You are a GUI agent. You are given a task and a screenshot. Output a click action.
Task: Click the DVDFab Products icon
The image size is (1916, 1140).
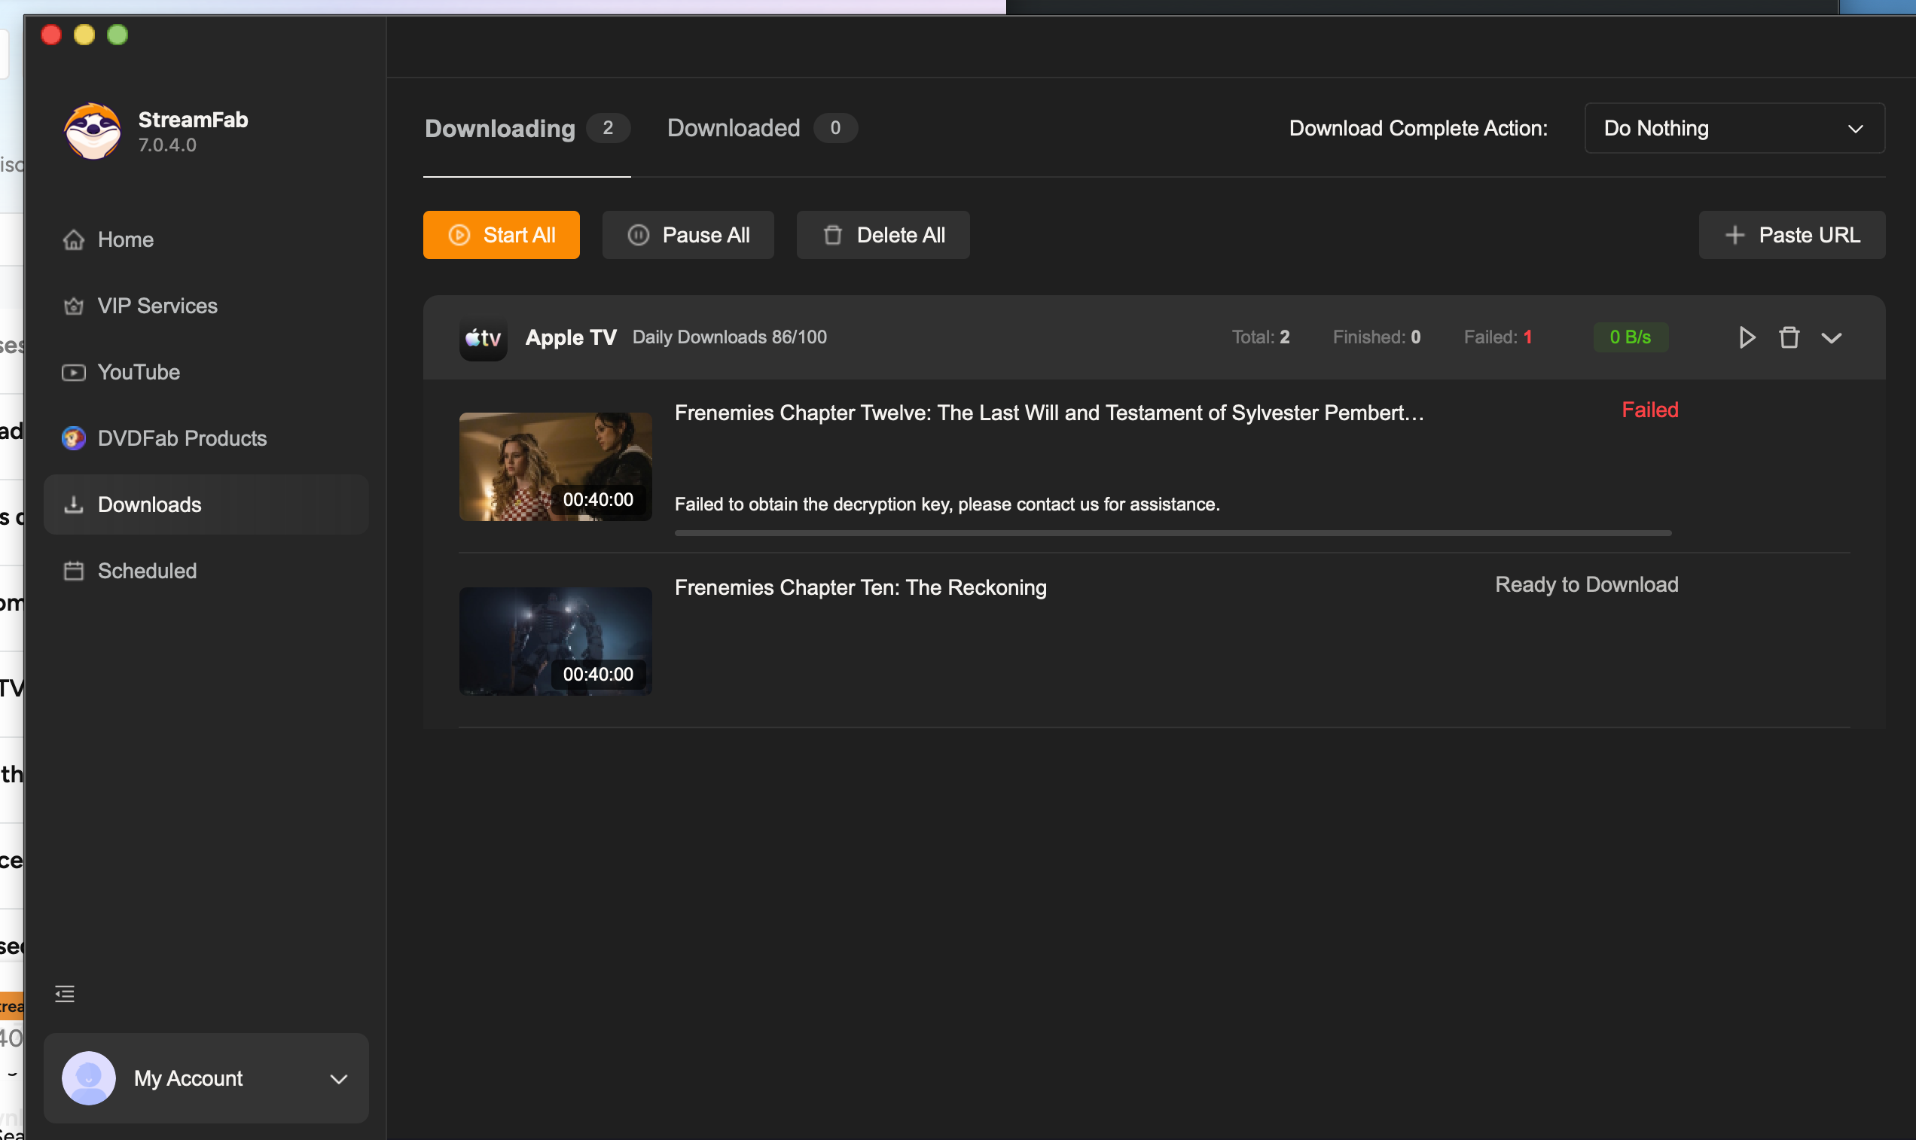tap(74, 438)
